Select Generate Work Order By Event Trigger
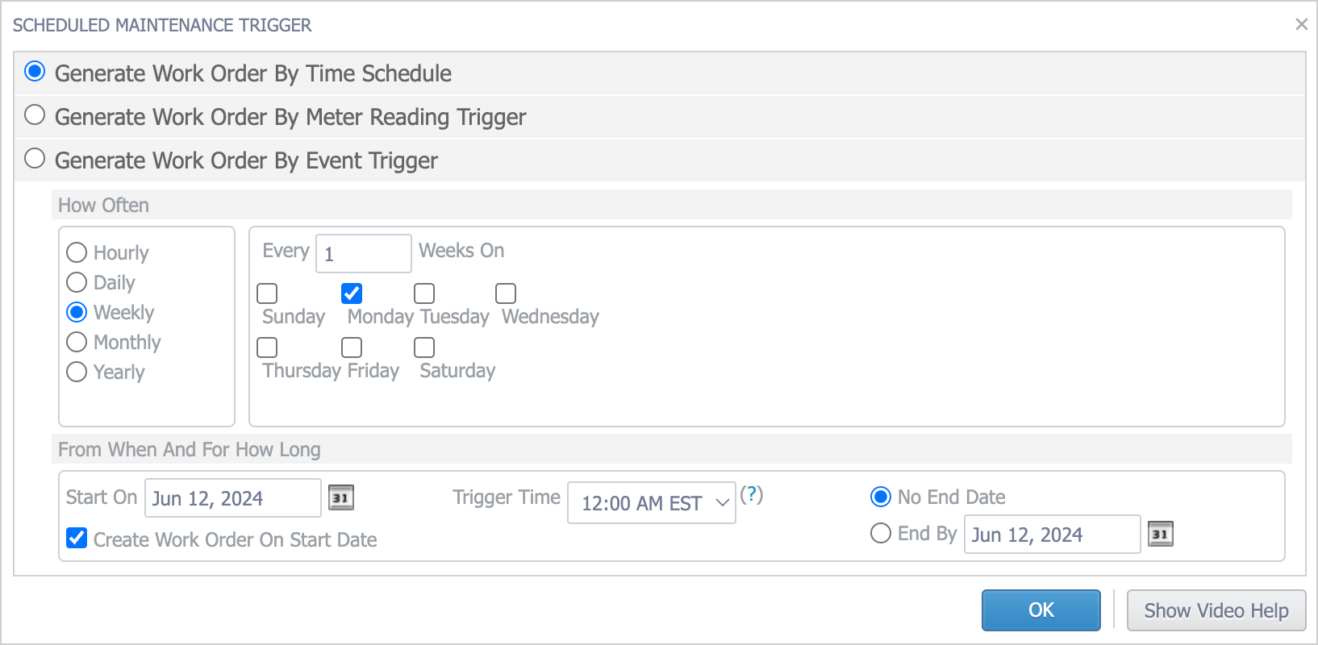 pyautogui.click(x=35, y=159)
